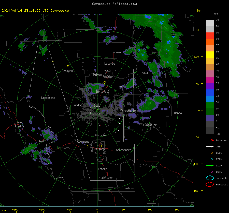Click the red forecast arrow in legend
Viewport: 229px width, 213px height.
click(x=210, y=140)
